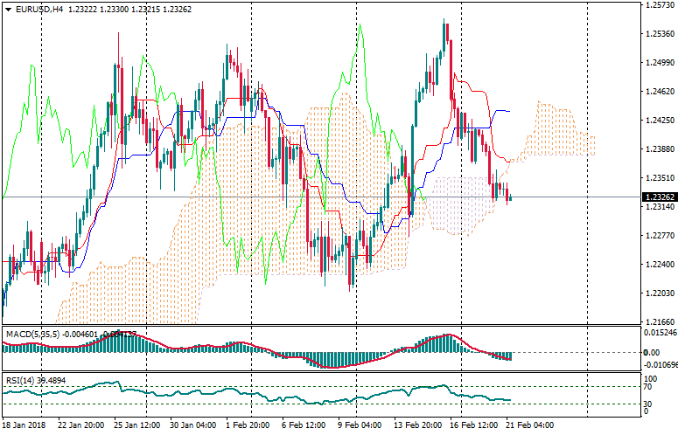Click the 1 Feb 20:00 time label
Viewport: 678px width, 435px height.
[x=248, y=425]
